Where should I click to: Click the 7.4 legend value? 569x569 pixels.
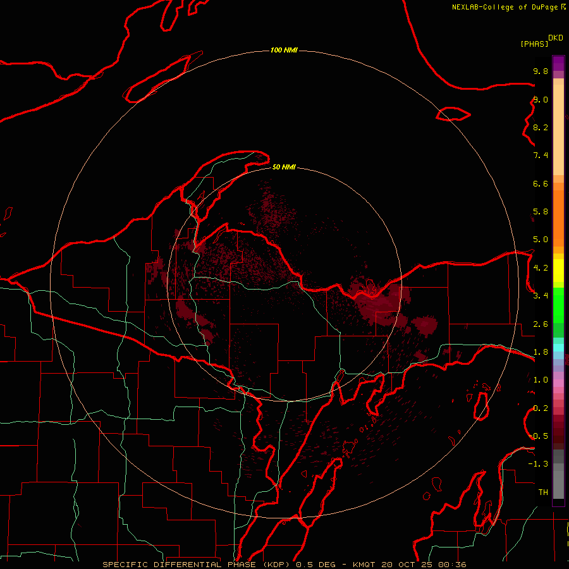[x=541, y=156]
